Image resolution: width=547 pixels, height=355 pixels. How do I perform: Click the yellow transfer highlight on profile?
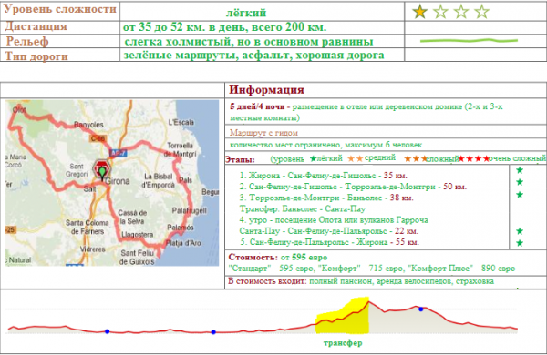pyautogui.click(x=342, y=315)
